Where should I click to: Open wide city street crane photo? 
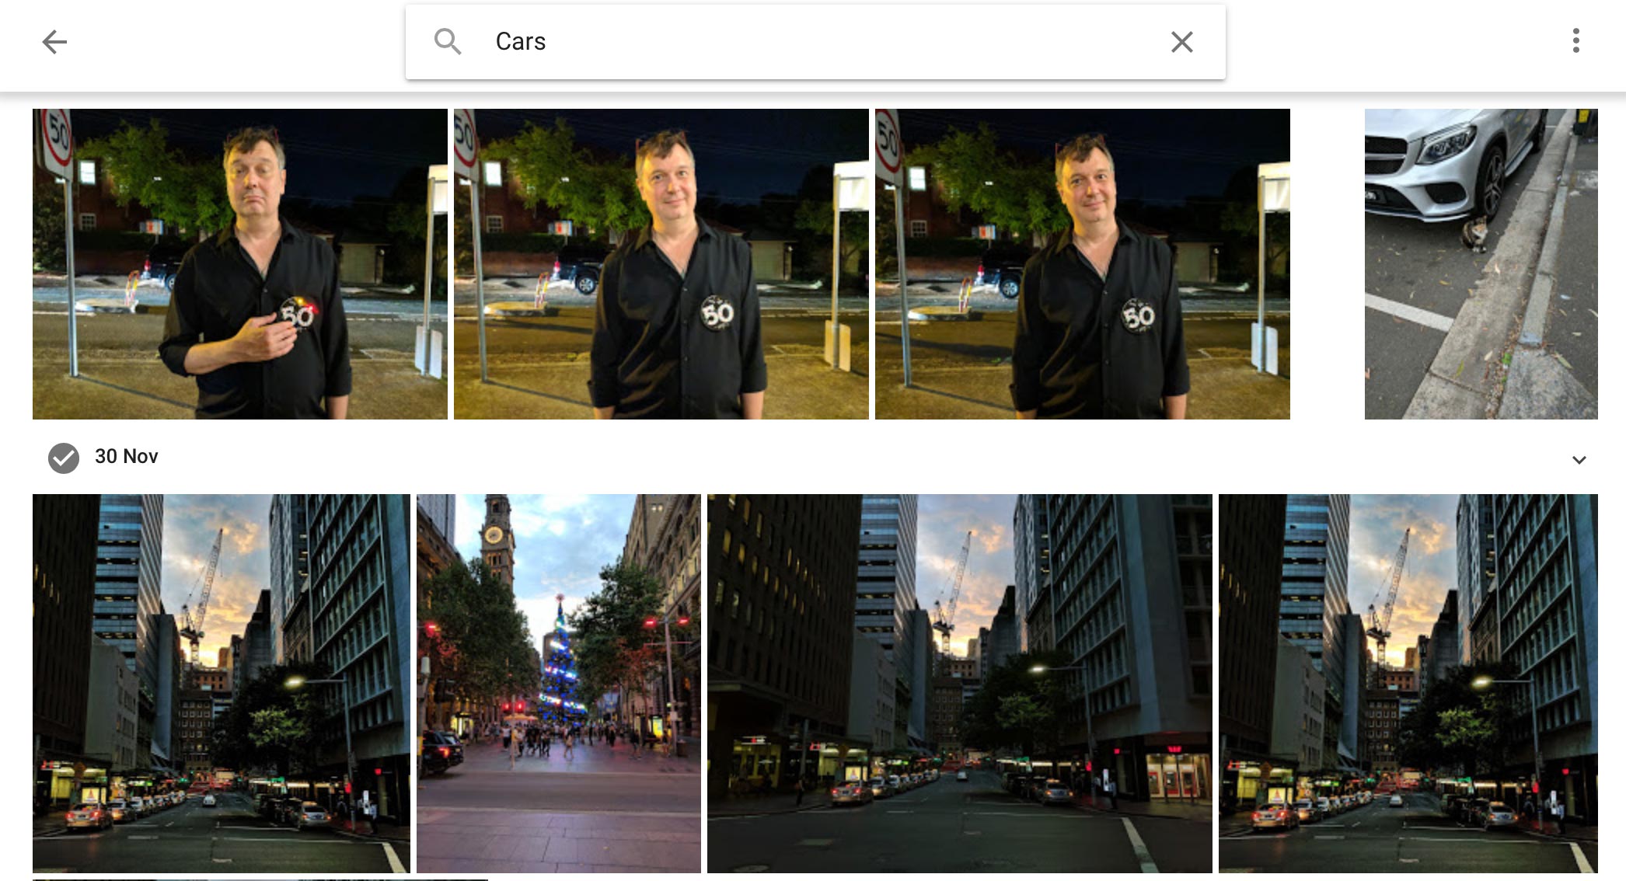coord(960,684)
